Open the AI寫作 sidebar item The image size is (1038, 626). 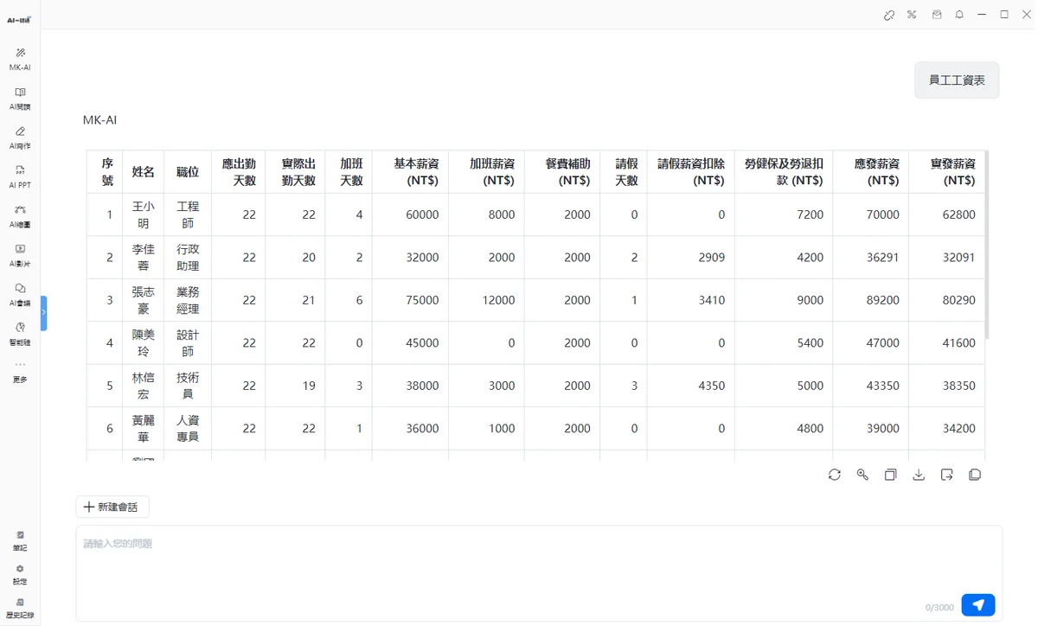(x=20, y=137)
